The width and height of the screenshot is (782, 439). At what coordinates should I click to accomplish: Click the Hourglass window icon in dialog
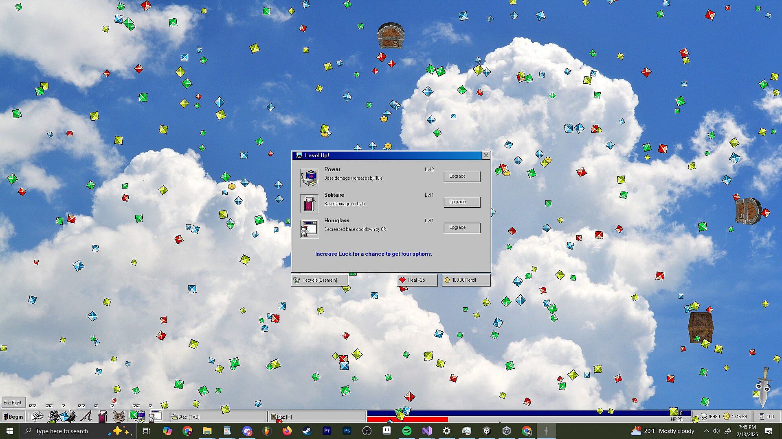coord(309,229)
